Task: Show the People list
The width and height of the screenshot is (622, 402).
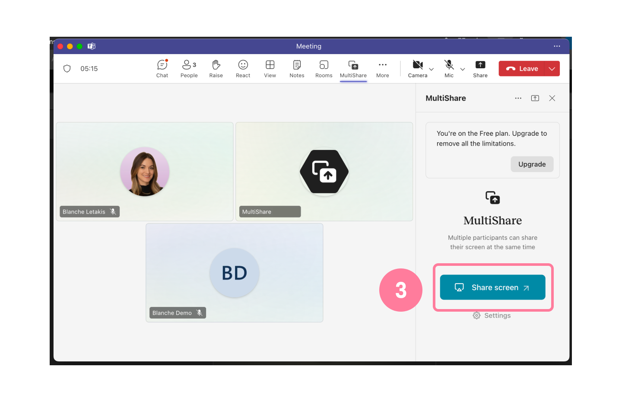Action: point(189,68)
